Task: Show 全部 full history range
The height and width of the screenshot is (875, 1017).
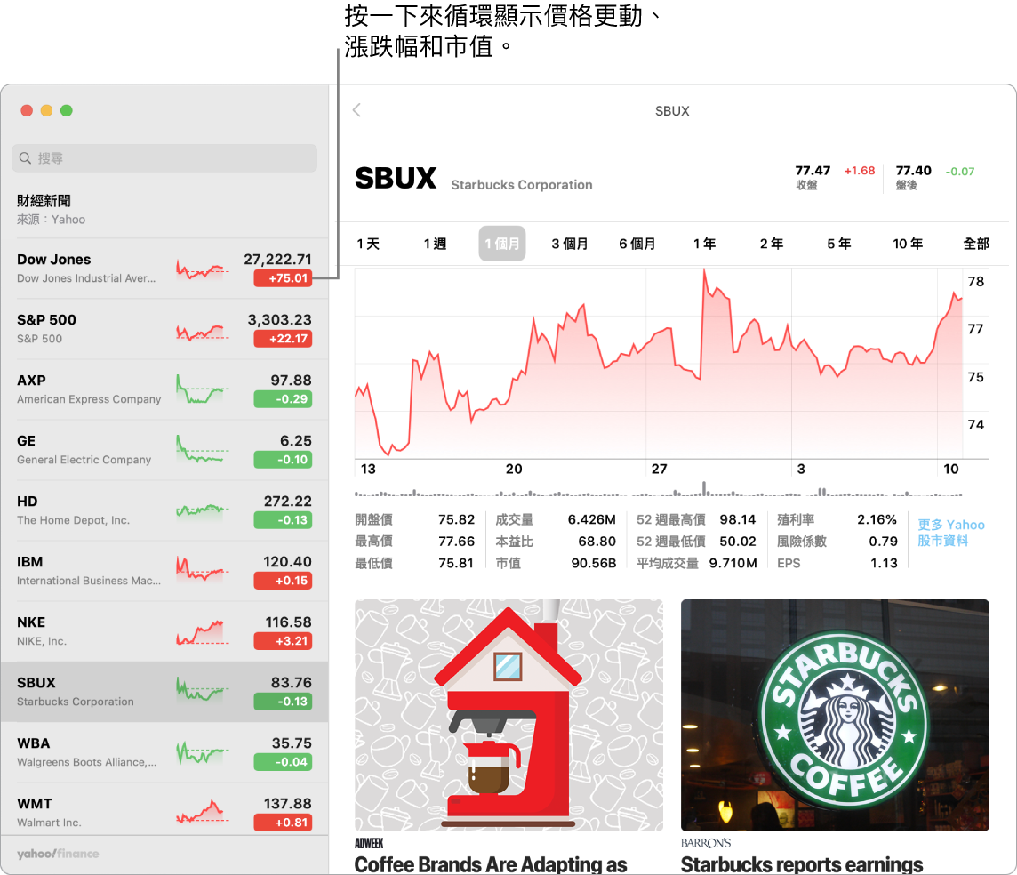Action: click(975, 244)
